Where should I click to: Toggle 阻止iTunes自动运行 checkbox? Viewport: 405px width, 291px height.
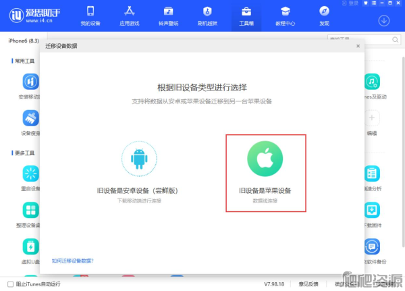tap(10, 284)
